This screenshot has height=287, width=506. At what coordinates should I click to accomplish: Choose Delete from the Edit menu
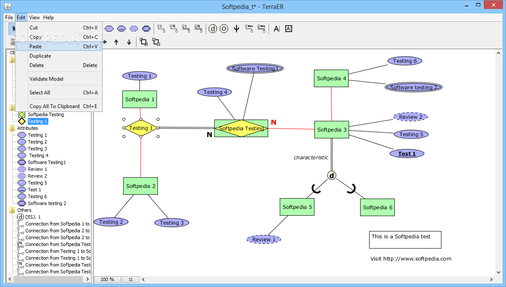(59, 65)
